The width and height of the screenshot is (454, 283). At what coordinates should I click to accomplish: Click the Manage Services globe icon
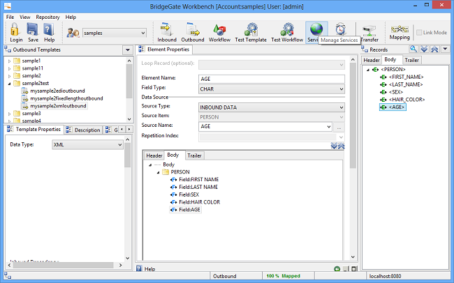(x=316, y=29)
